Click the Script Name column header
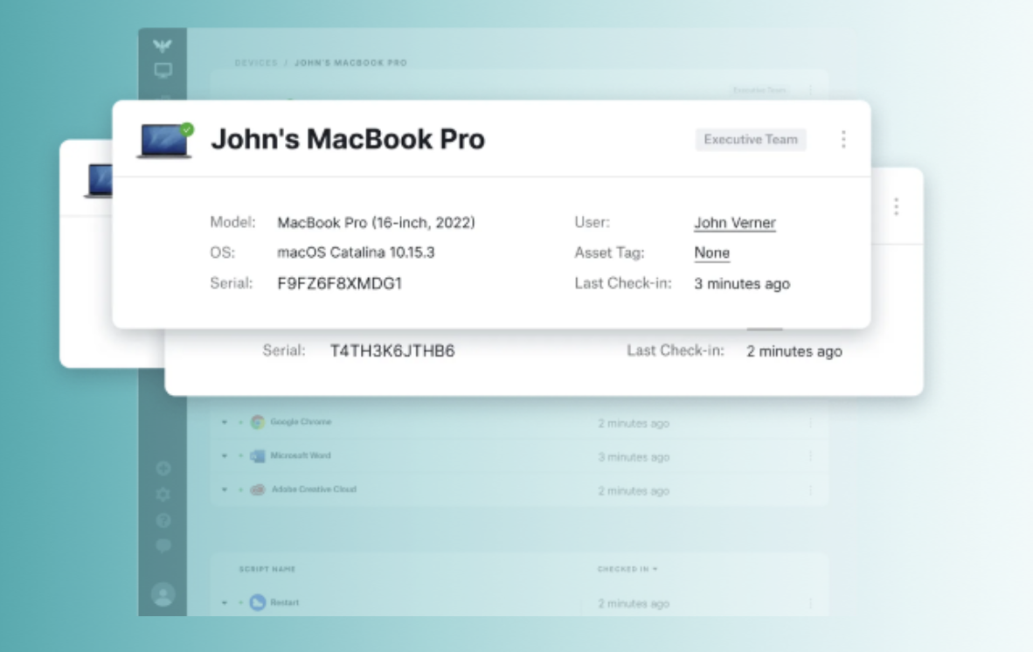This screenshot has height=652, width=1033. click(267, 569)
